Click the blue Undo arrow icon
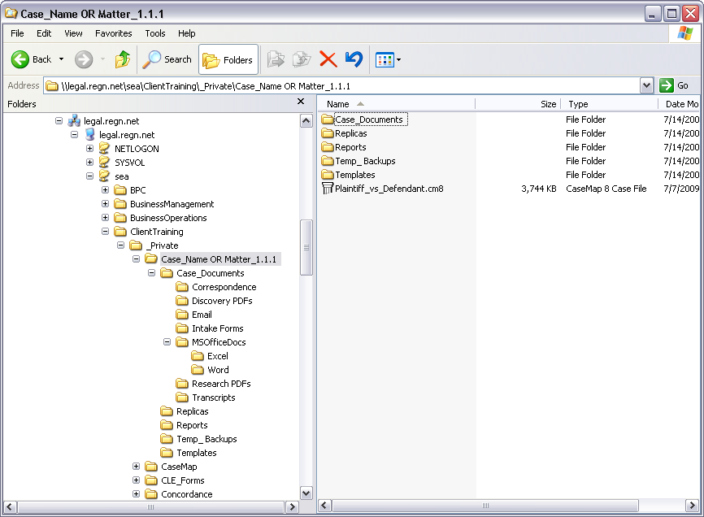 point(354,59)
